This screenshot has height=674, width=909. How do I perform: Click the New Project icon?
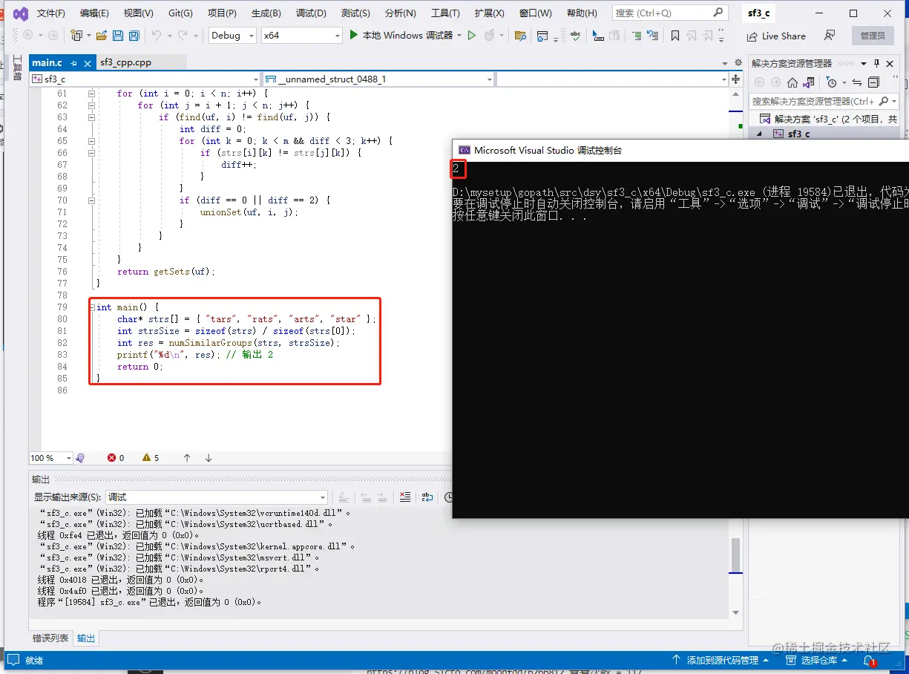(76, 36)
